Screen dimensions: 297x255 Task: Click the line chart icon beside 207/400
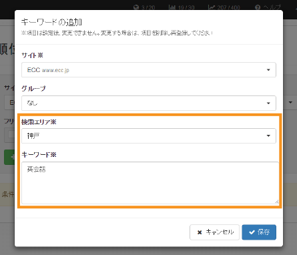[x=212, y=8]
